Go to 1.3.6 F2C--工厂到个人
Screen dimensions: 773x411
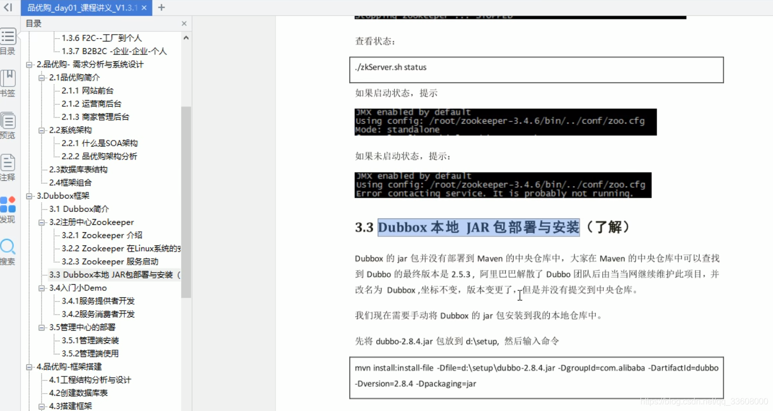click(102, 38)
